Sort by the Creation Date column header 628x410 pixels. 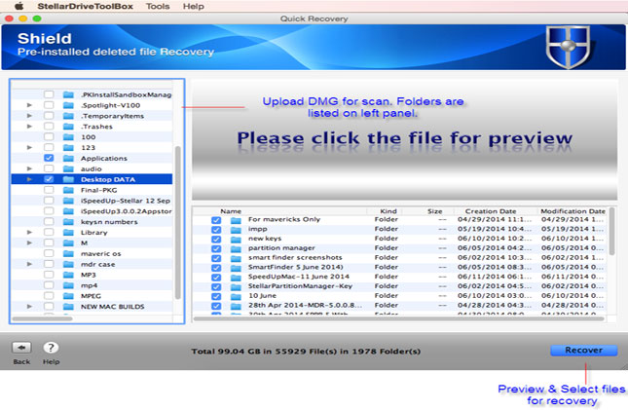tap(491, 211)
